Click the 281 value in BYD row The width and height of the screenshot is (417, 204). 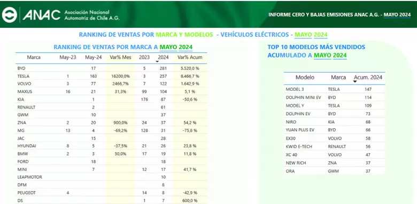pyautogui.click(x=163, y=68)
